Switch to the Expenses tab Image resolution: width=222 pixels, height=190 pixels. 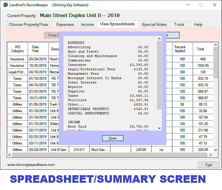pos(65,24)
